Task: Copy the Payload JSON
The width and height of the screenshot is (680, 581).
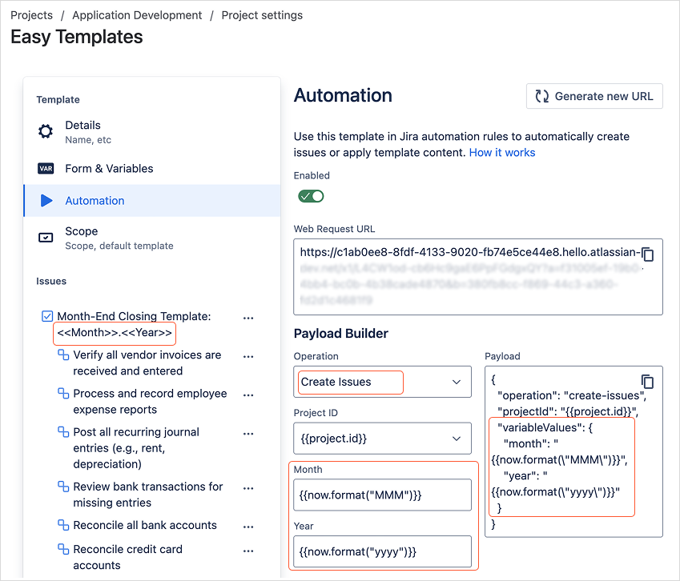Action: click(x=648, y=382)
